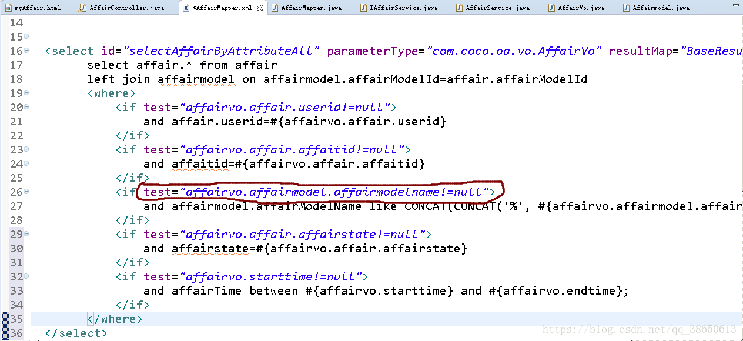
Task: Place cursor on "select affair.* from affair"
Action: (x=182, y=65)
